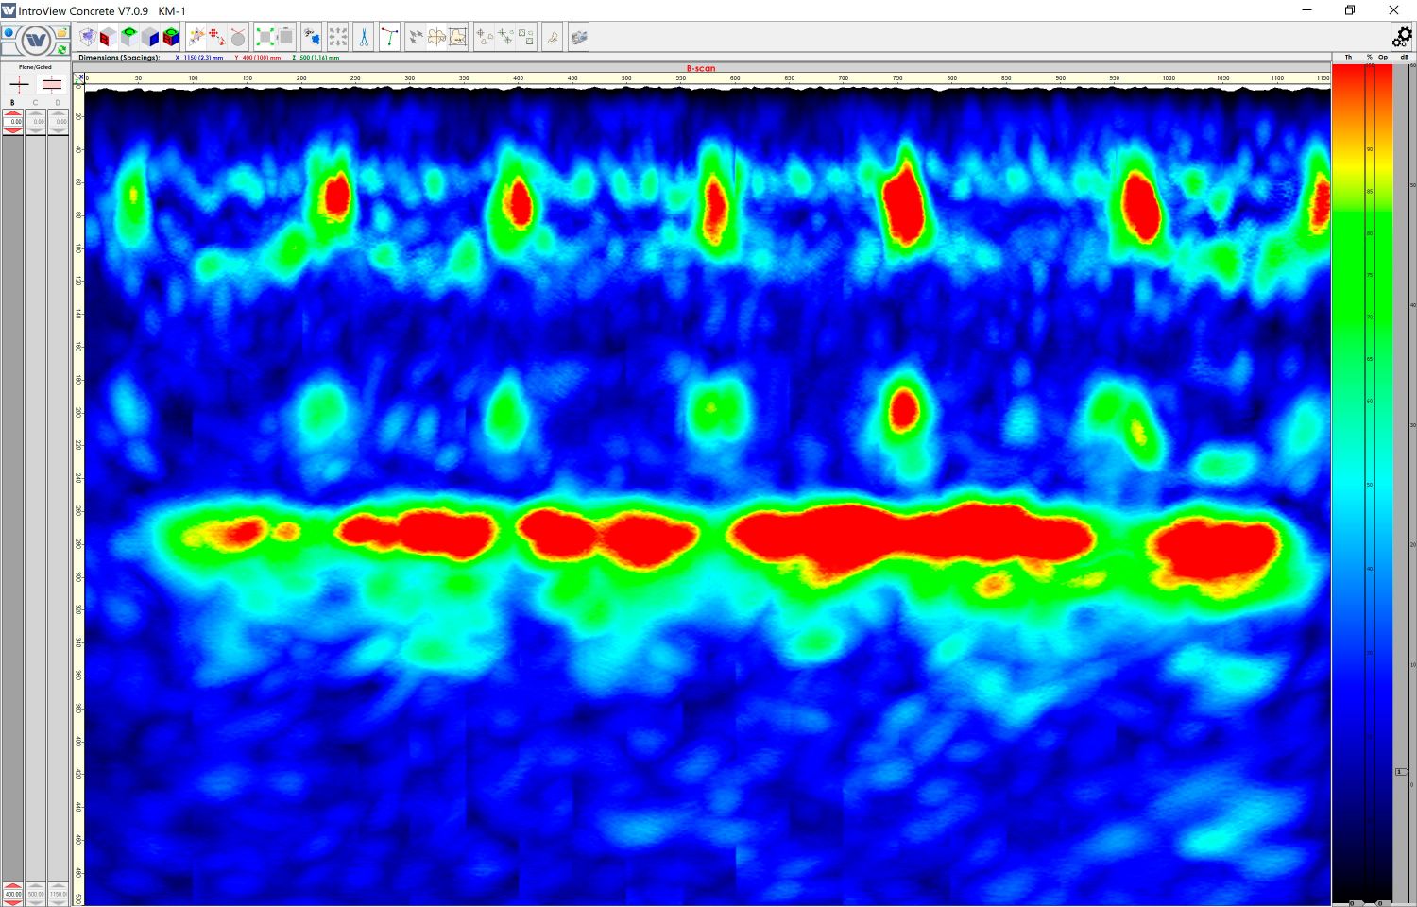
Task: Select the blue D-scan cube view
Action: tap(150, 38)
